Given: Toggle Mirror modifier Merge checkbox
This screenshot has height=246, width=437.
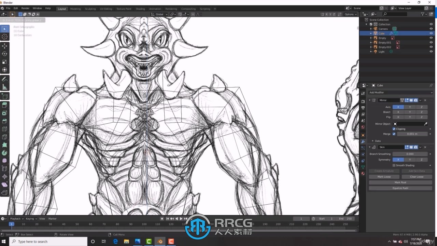Looking at the screenshot, I should tap(394, 134).
